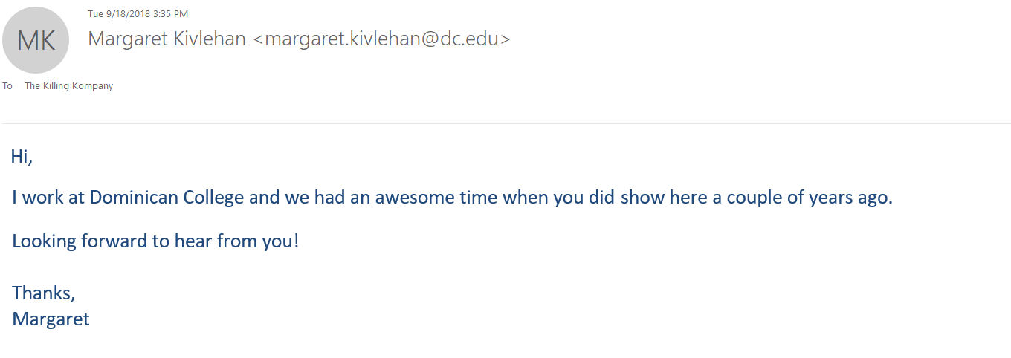
Task: Select recipient The Killing Kompany
Action: tap(68, 86)
